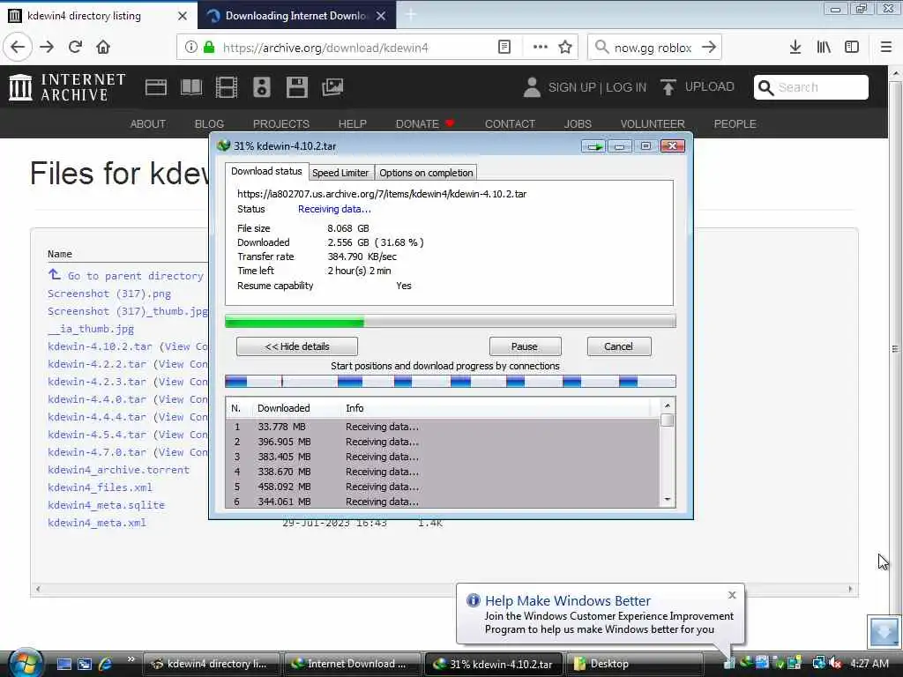Image resolution: width=903 pixels, height=677 pixels.
Task: Switch to Internet Download taskbar button
Action: coord(353,664)
